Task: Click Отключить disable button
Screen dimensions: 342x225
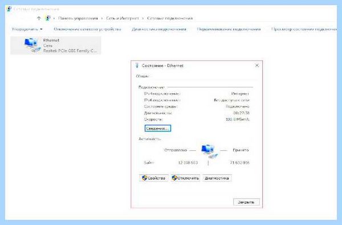Action: [185, 178]
